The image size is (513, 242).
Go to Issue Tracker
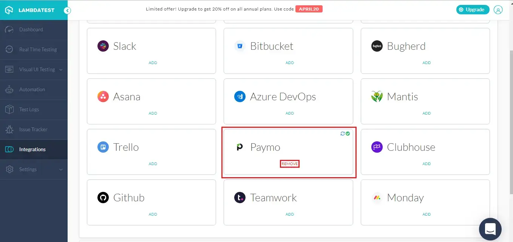[x=33, y=129]
